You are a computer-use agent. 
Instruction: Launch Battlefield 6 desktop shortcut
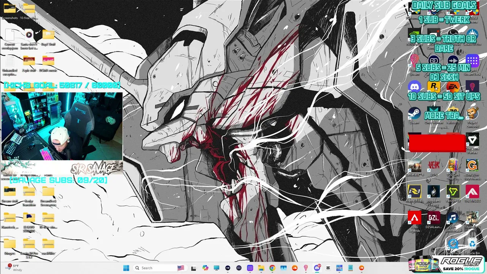pos(414,168)
